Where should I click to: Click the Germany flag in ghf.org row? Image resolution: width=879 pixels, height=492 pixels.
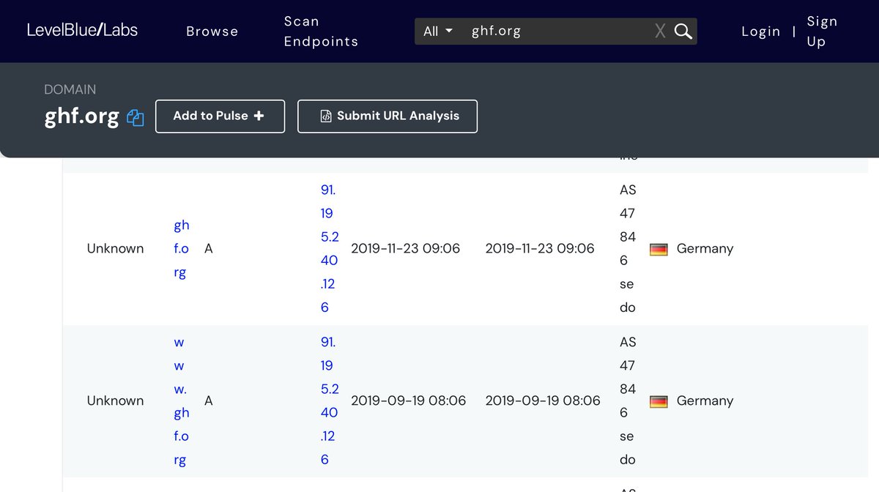[659, 250]
